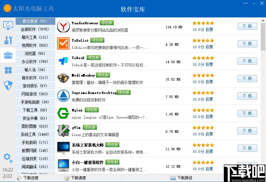266x182 pixels.
Task: Vote for MediaMonkey via 投票 link
Action: pyautogui.click(x=209, y=82)
